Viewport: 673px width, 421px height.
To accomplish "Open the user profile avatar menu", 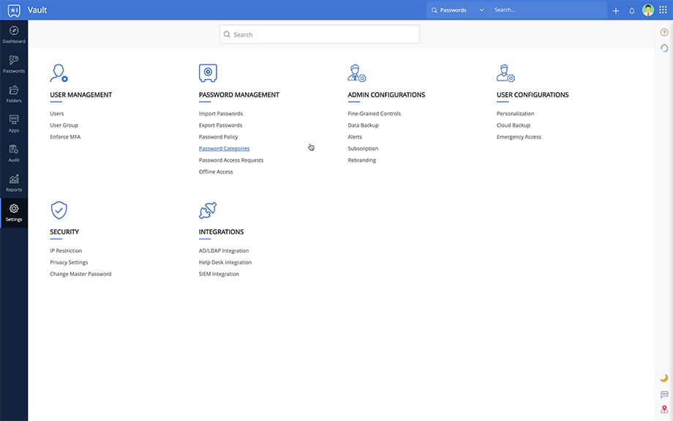I will (x=648, y=10).
